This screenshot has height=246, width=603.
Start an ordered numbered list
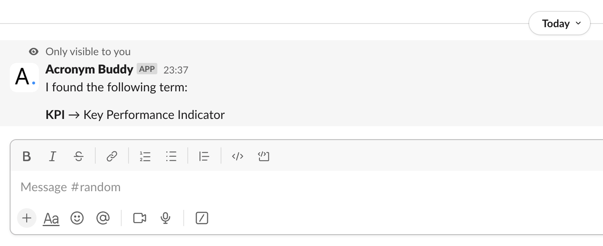pyautogui.click(x=145, y=156)
